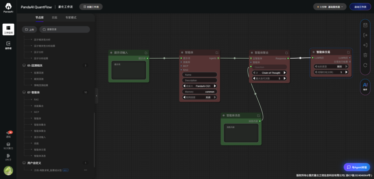The image size is (374, 179).
Task: Open the 基础服务器 server dropdown
Action: 330,7
